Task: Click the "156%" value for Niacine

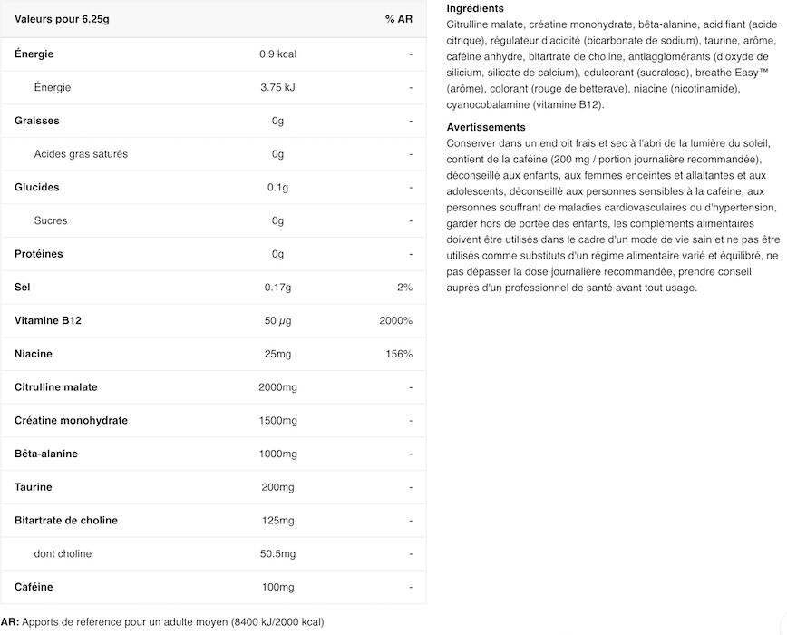Action: click(x=399, y=354)
